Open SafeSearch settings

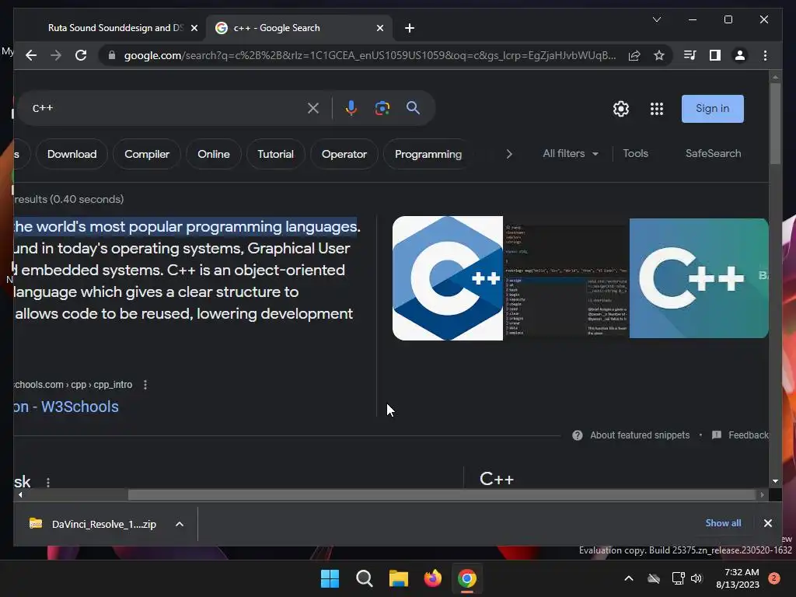pyautogui.click(x=713, y=153)
